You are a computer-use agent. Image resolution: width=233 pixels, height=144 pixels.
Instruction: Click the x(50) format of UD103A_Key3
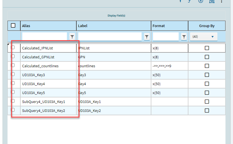(169, 75)
